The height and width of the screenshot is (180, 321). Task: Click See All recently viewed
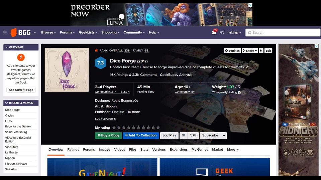(11, 169)
